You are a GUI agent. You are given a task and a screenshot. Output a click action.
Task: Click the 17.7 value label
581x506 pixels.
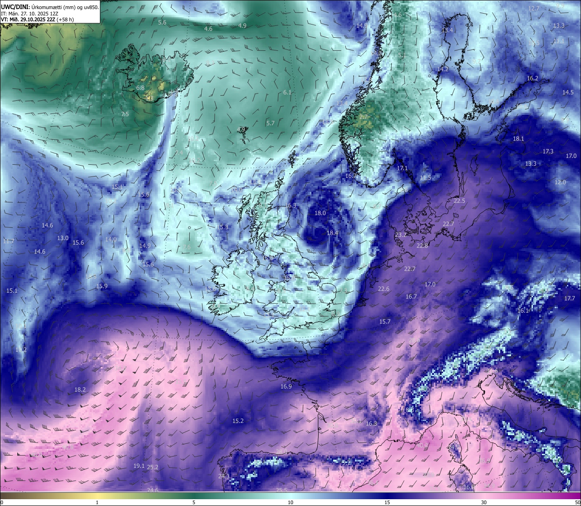pos(570,299)
